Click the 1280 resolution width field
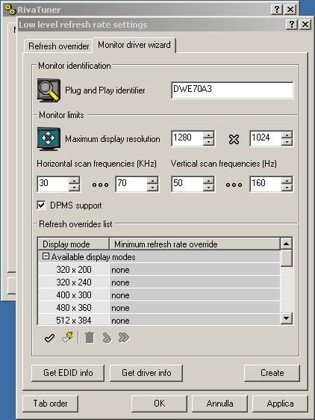This screenshot has width=315, height=420. pyautogui.click(x=187, y=138)
